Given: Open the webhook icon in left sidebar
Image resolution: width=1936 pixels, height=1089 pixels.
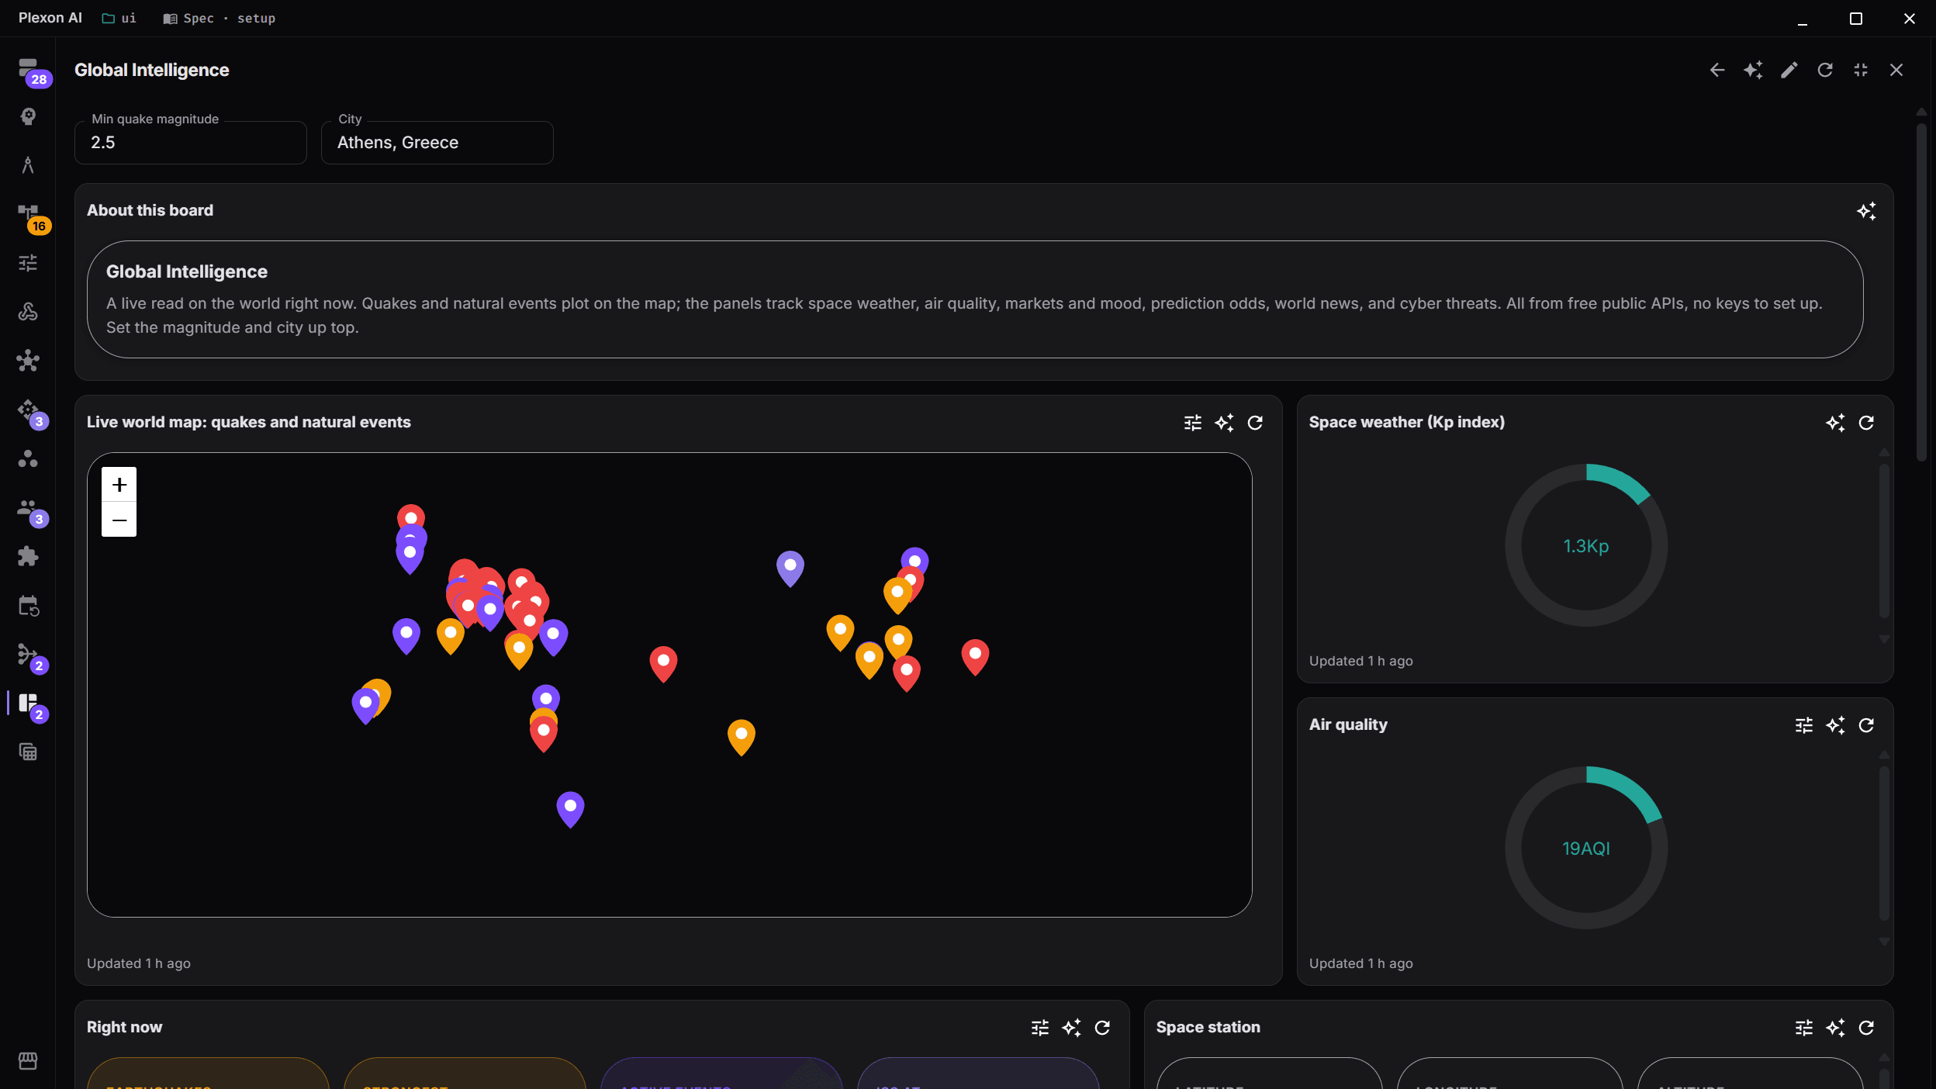Looking at the screenshot, I should pos(29,312).
